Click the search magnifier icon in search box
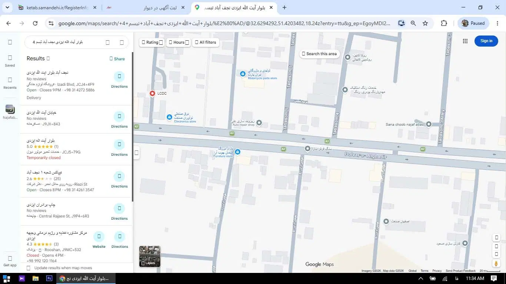The height and width of the screenshot is (284, 506). (x=108, y=43)
